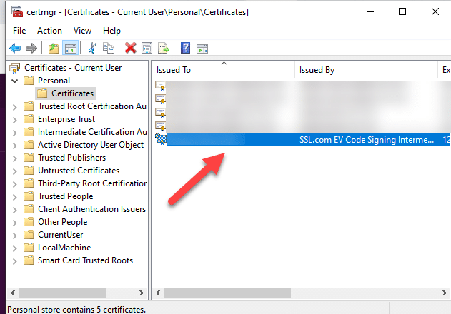This screenshot has width=451, height=314.
Task: Select the Untrusted Certificates folder
Action: click(78, 171)
